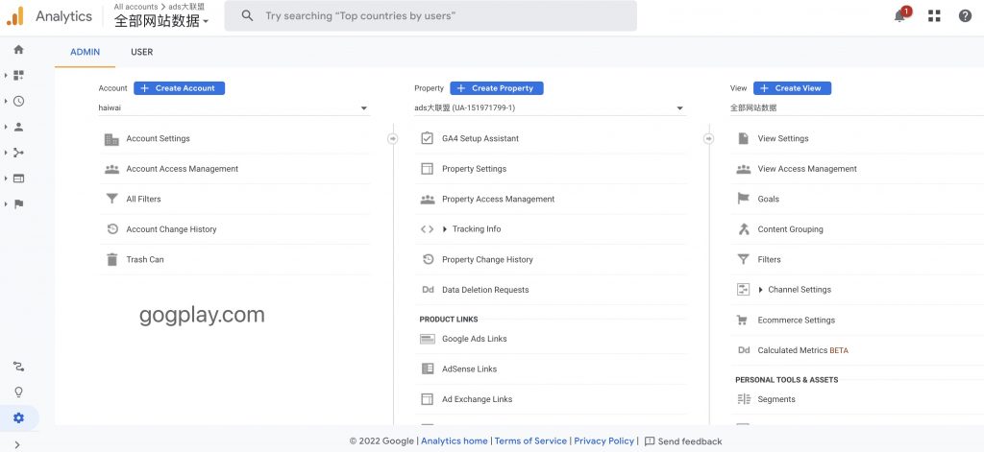Expand the Channel Settings section

click(x=761, y=290)
